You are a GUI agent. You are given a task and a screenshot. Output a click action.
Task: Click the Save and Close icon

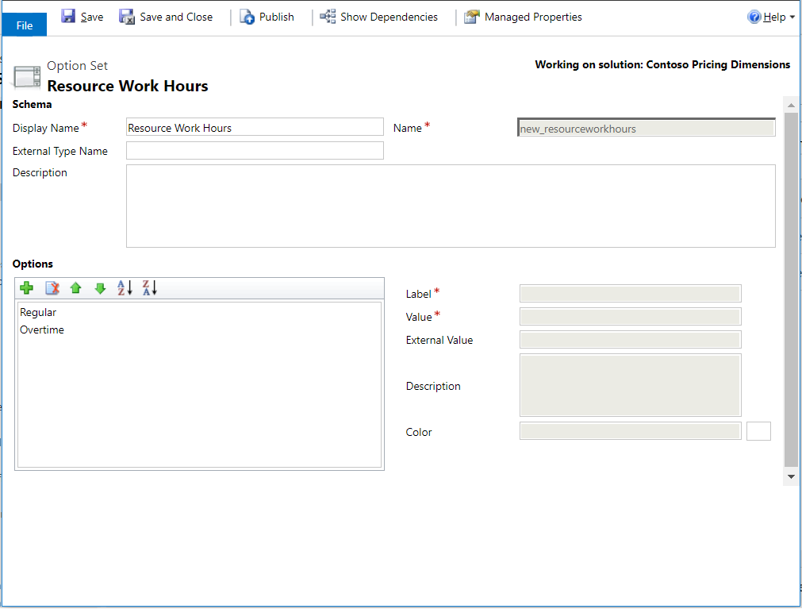126,17
